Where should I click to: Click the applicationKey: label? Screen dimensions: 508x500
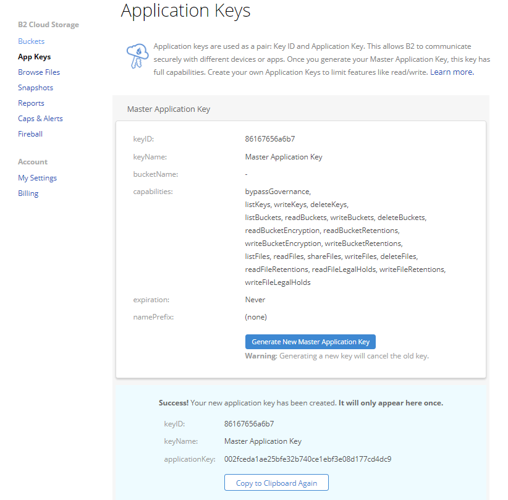point(190,459)
